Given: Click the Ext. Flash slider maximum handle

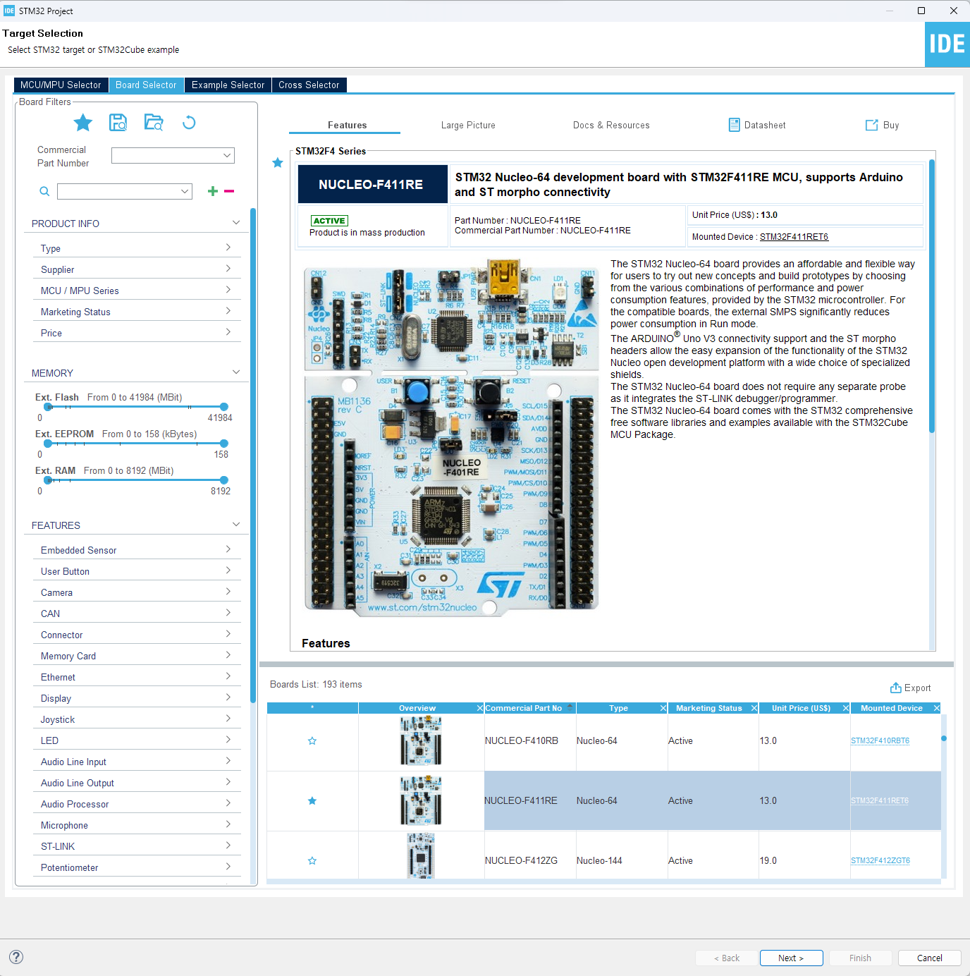Looking at the screenshot, I should pos(224,407).
